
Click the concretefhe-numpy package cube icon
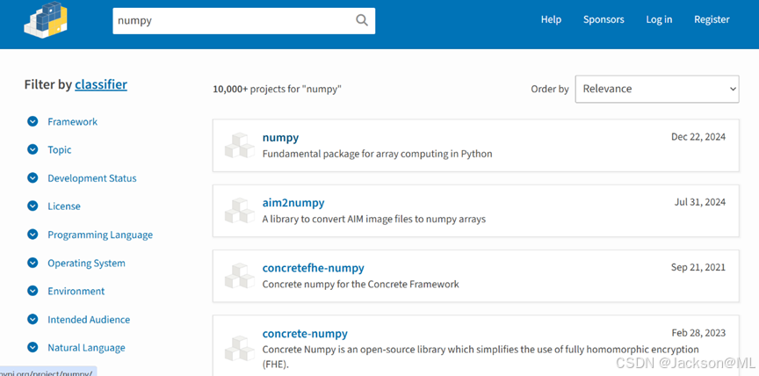click(239, 276)
